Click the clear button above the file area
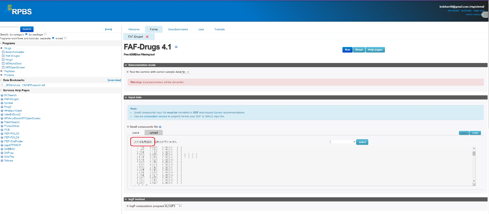 (x=475, y=133)
